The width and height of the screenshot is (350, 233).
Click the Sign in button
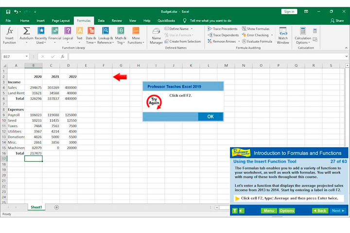pyautogui.click(x=289, y=12)
